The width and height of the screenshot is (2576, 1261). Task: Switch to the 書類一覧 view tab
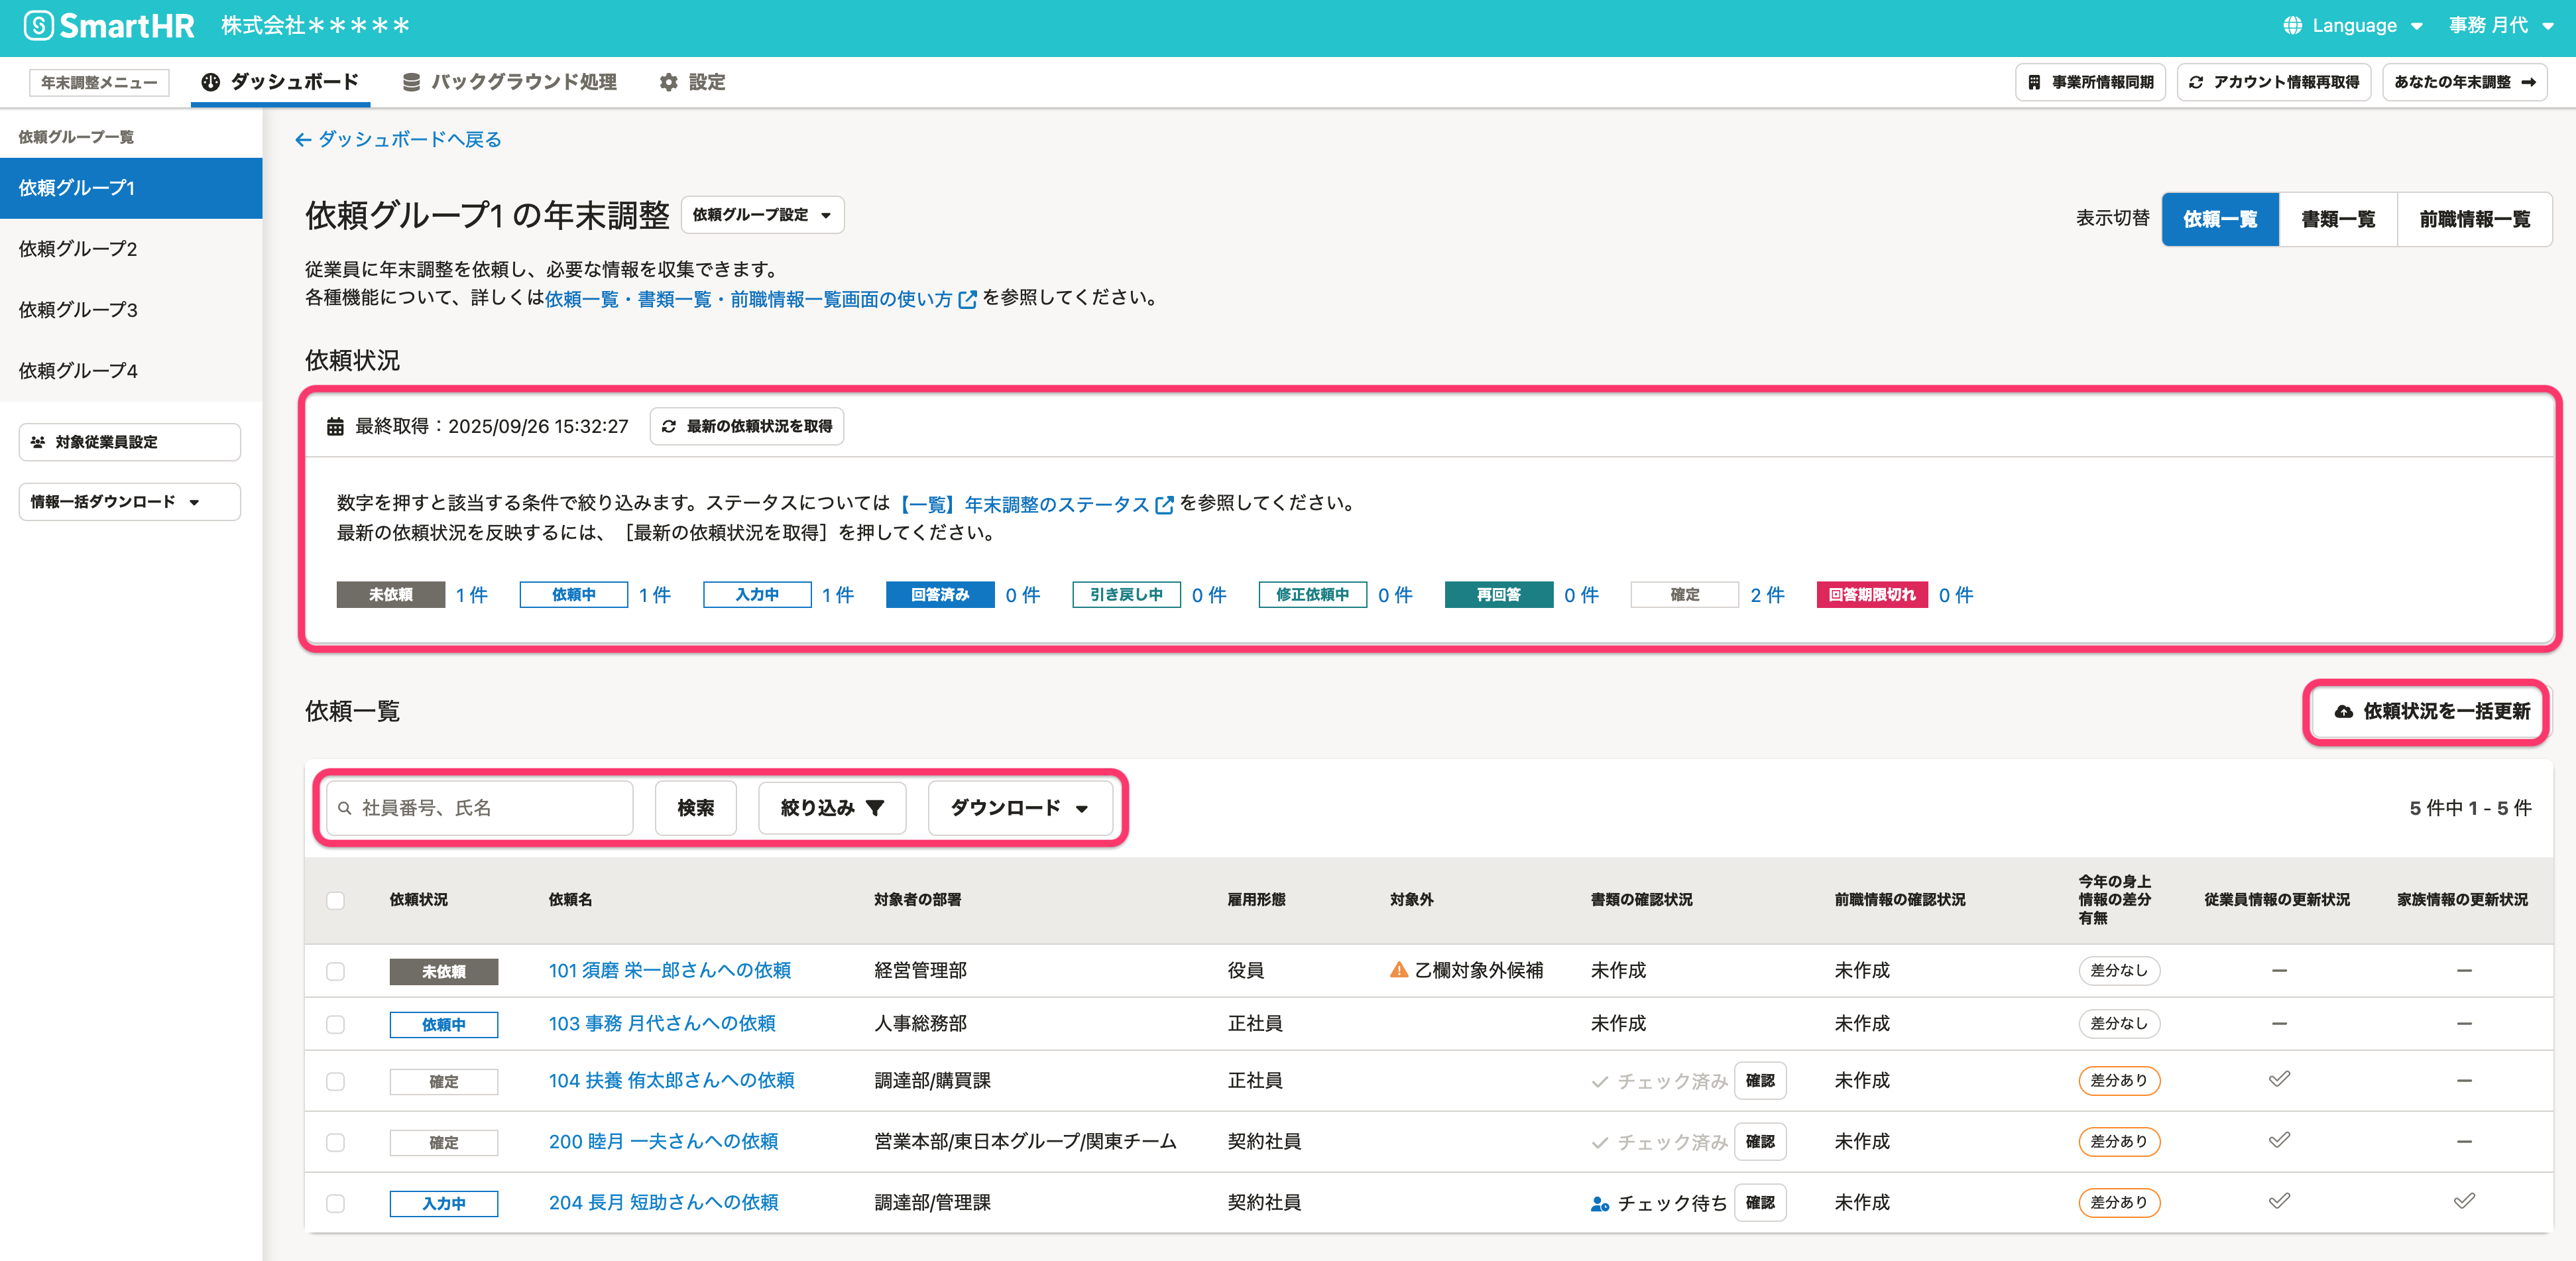(2337, 219)
